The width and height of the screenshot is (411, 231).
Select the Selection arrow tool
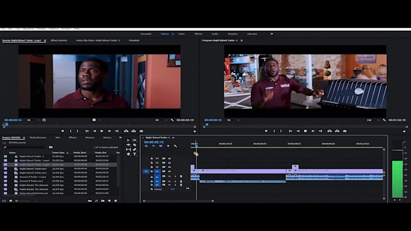tap(128, 140)
